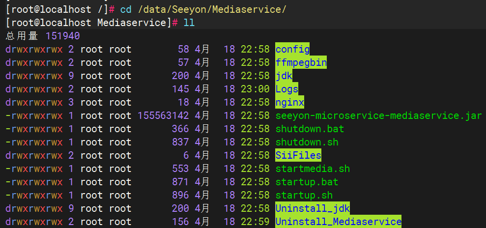486x228 pixels.
Task: Select the Uninstall_Mediaservice directory name
Action: pyautogui.click(x=338, y=222)
